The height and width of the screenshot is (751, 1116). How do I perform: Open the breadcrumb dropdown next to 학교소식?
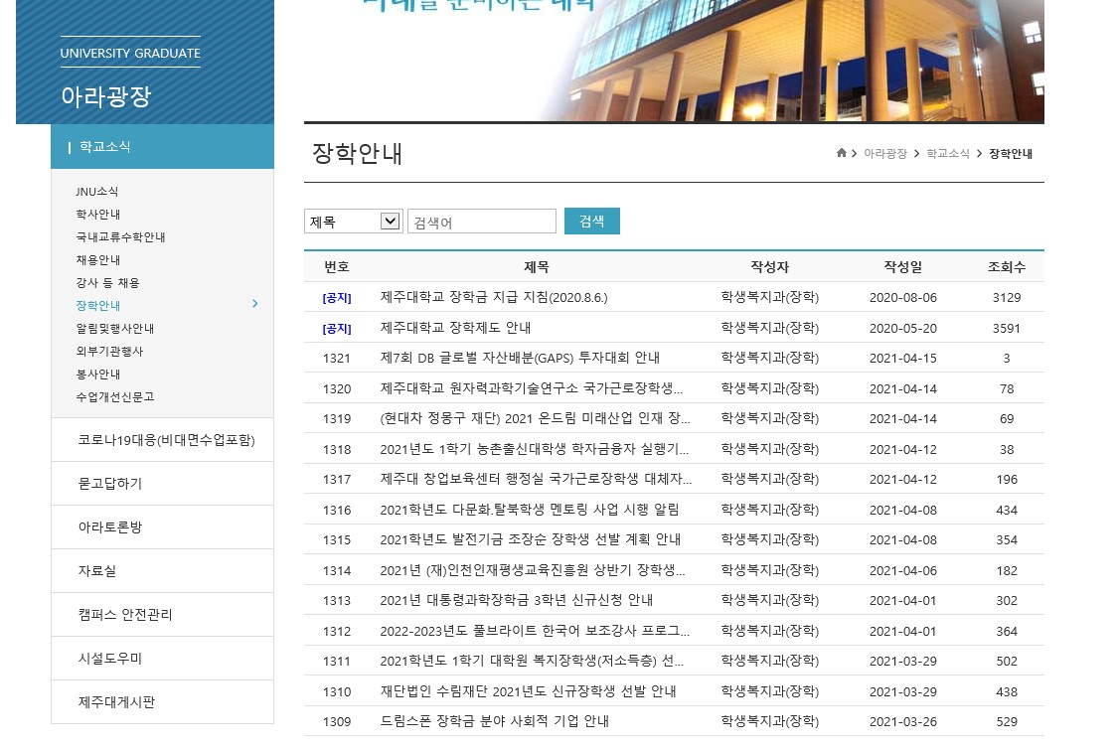[978, 154]
